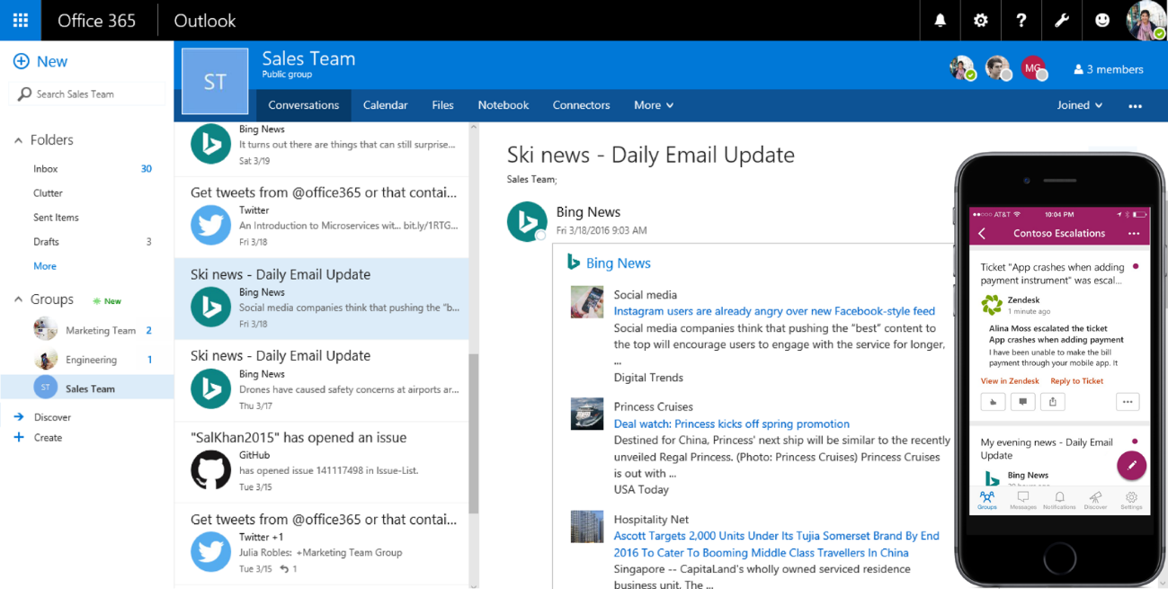Viewport: 1168px width, 589px height.
Task: Switch to the Calendar tab
Action: [385, 105]
